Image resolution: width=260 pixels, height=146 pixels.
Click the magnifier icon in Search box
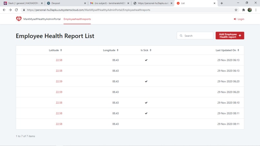tap(181, 36)
